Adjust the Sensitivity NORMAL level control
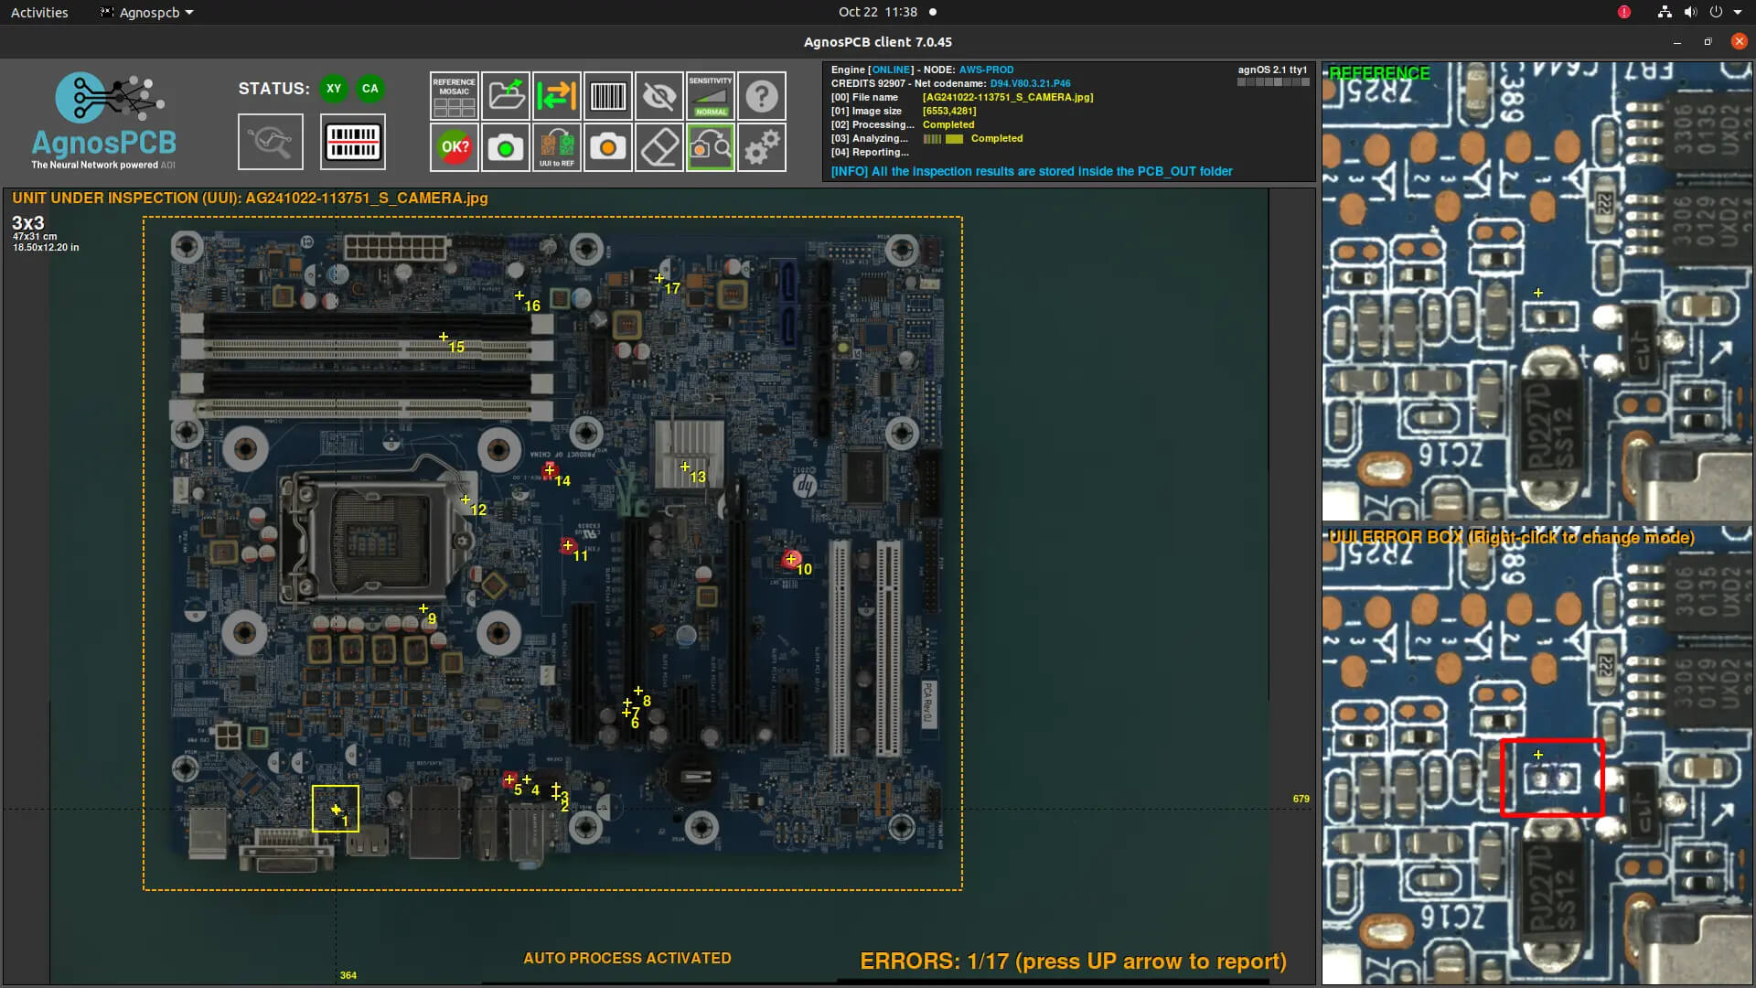 coord(711,96)
